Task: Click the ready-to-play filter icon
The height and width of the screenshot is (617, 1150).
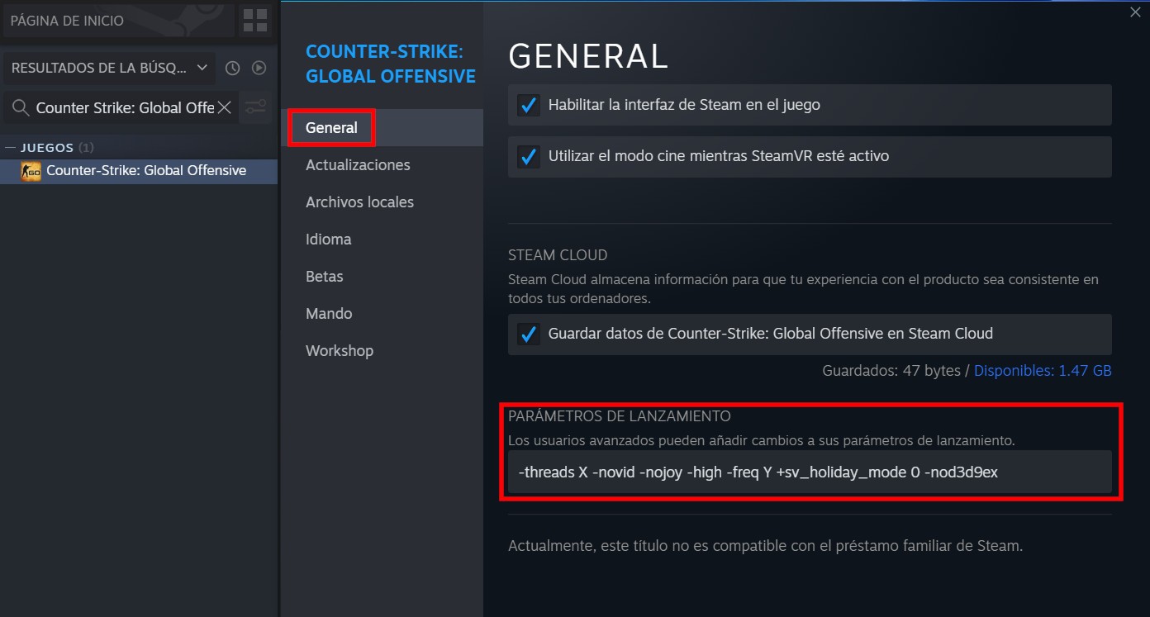Action: coord(259,68)
